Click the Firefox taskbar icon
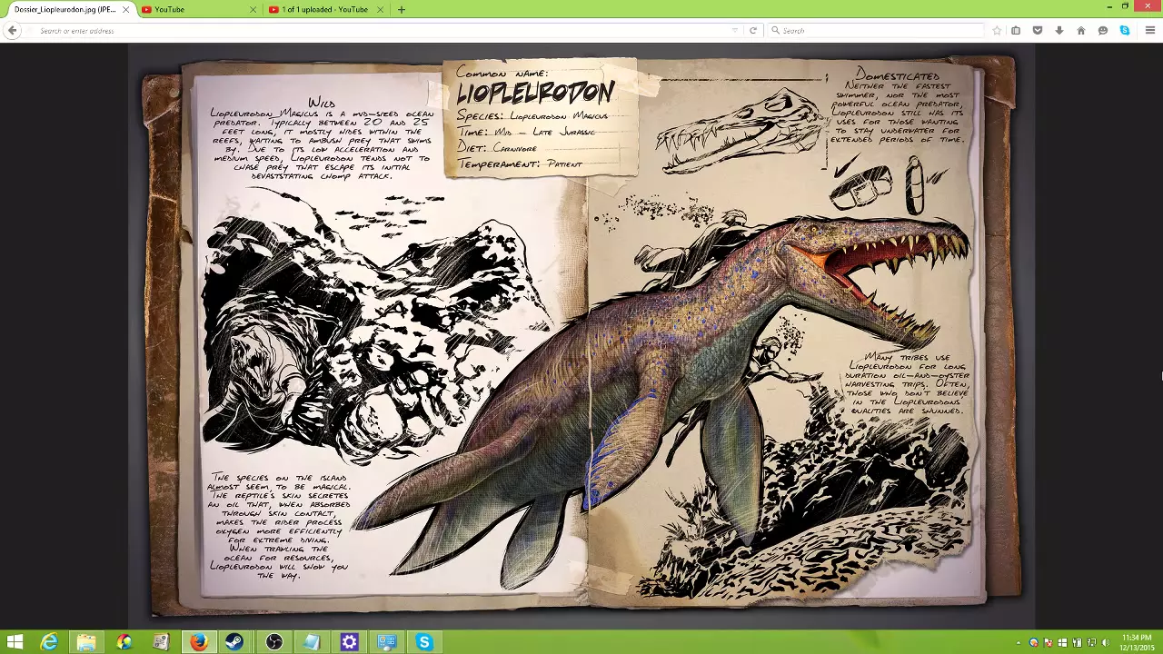 coord(199,642)
